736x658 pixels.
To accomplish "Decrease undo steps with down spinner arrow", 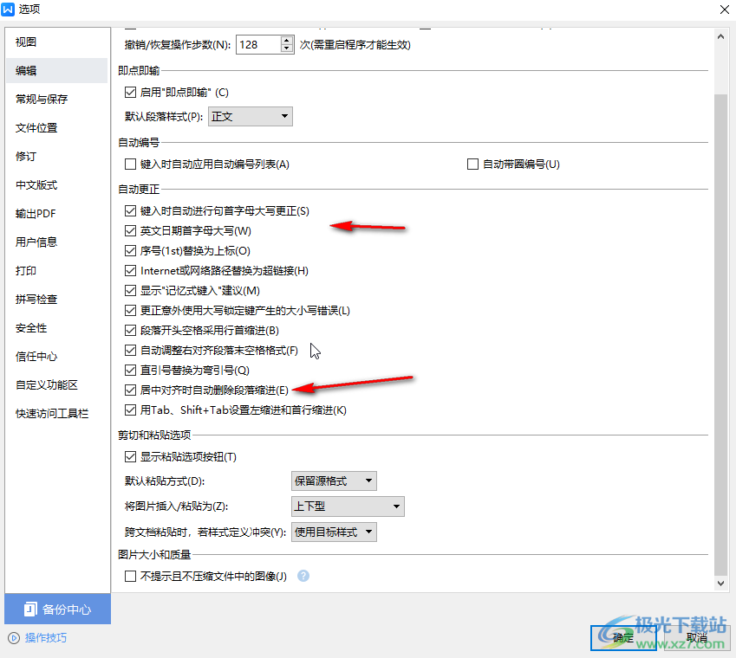I will (287, 48).
